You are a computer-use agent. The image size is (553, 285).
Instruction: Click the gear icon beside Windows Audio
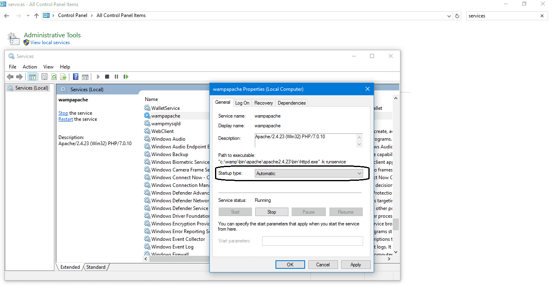[147, 139]
